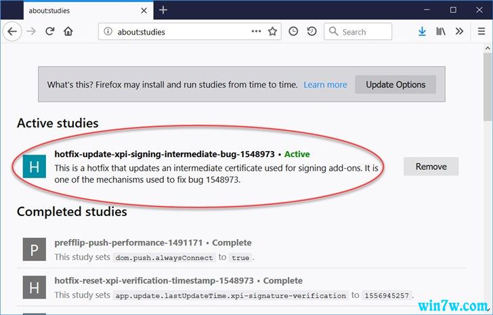Remove the hotfix-update-xpi-signing study
The width and height of the screenshot is (493, 315).
431,166
